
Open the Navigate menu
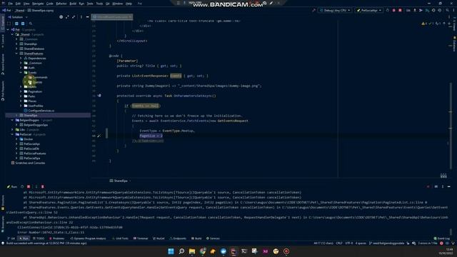(x=38, y=4)
